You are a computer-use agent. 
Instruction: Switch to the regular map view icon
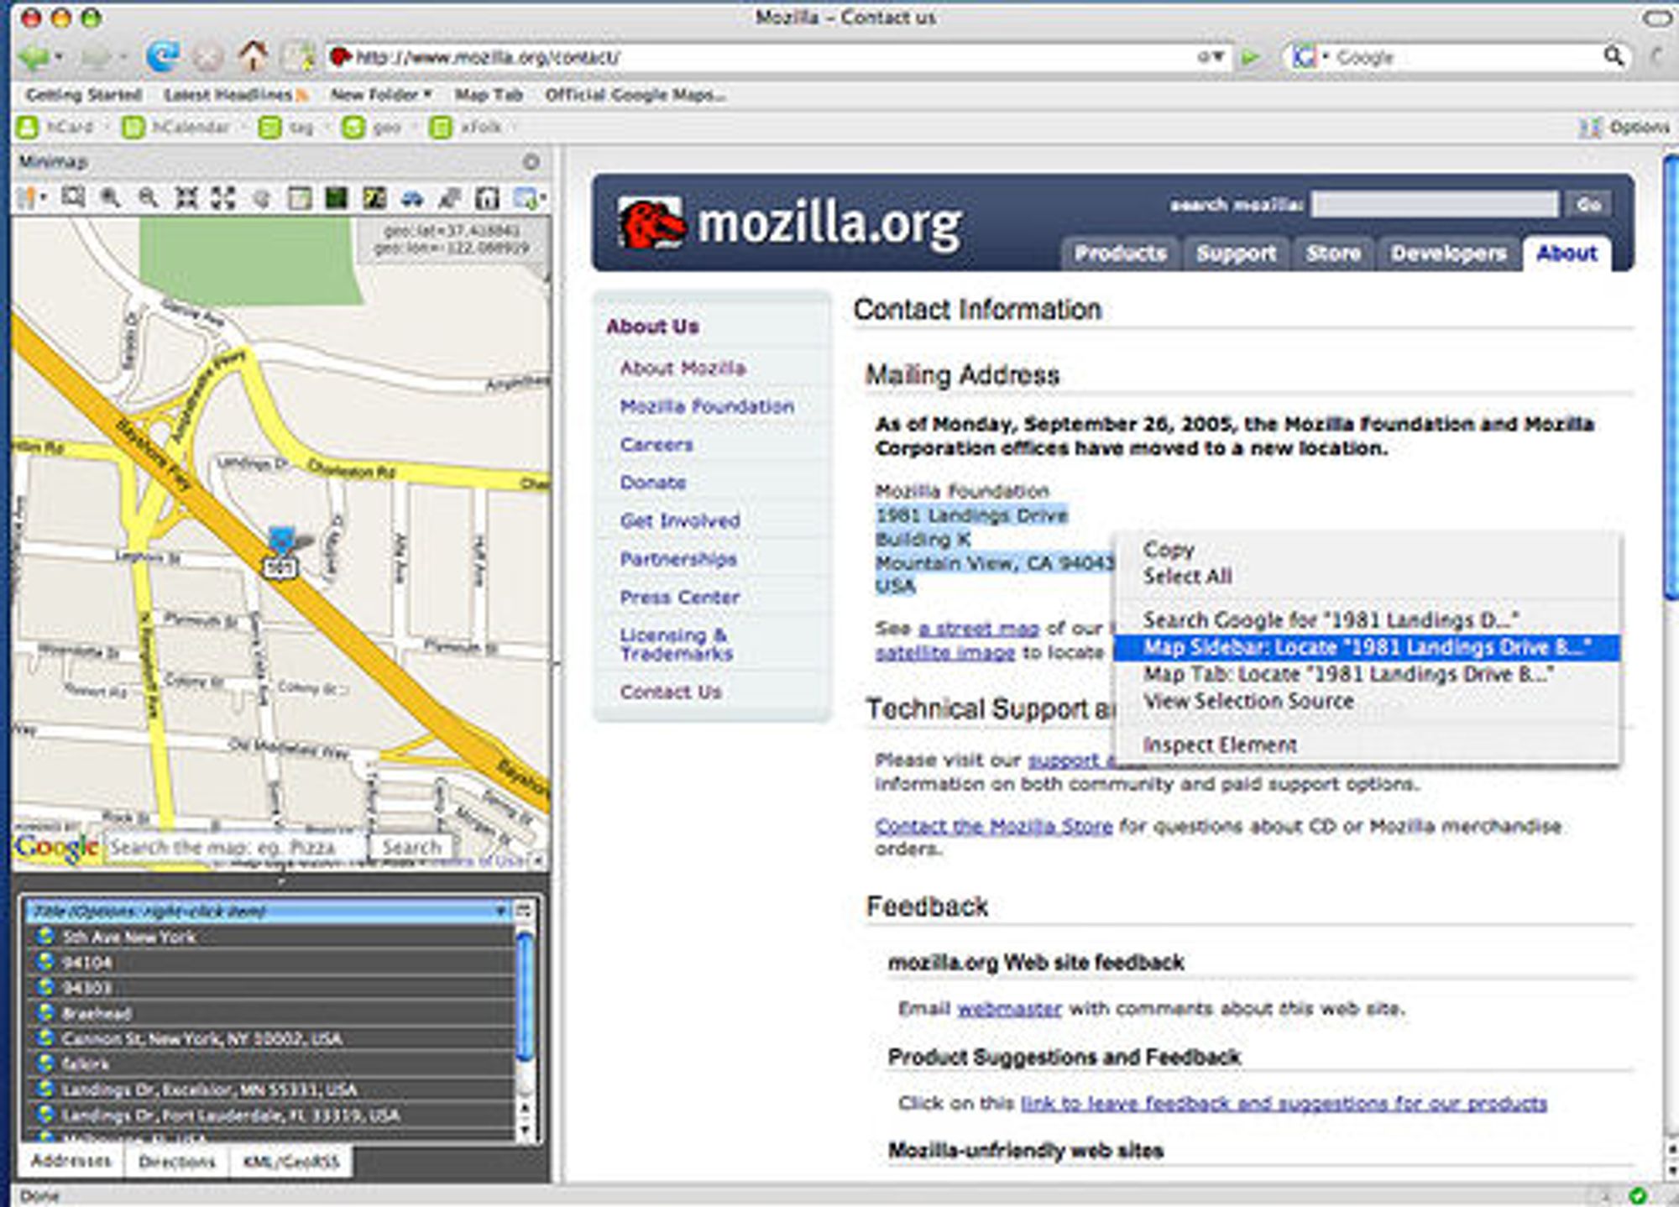click(x=299, y=198)
